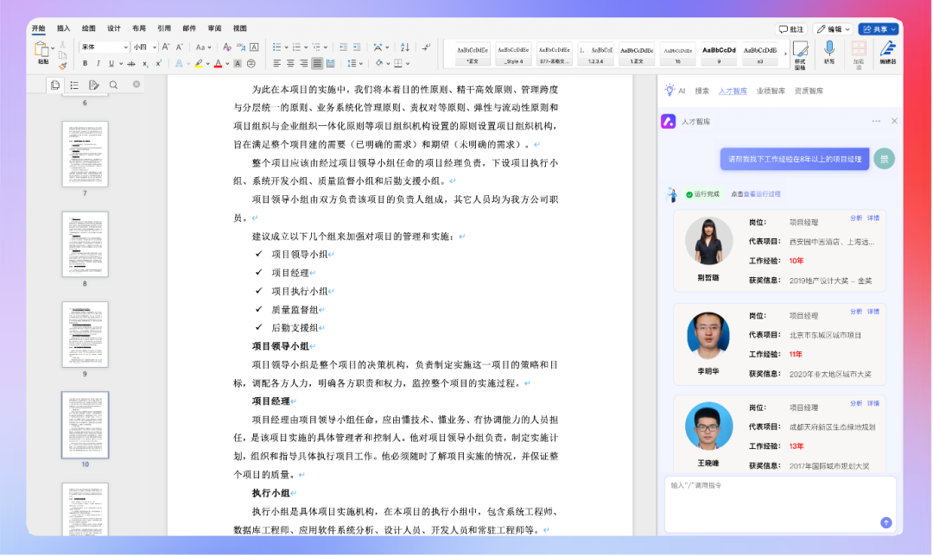This screenshot has height=556, width=933.
Task: Toggle Subscript formatting
Action: point(145,64)
